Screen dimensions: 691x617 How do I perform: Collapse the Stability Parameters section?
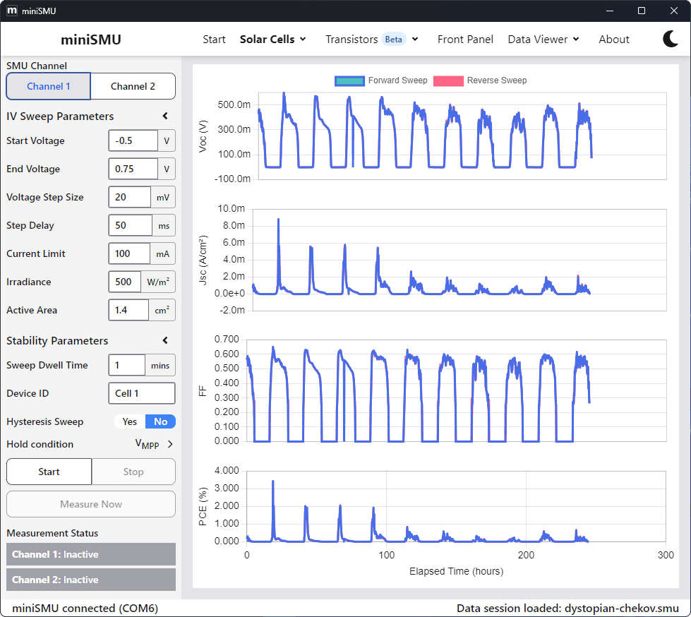(x=164, y=340)
